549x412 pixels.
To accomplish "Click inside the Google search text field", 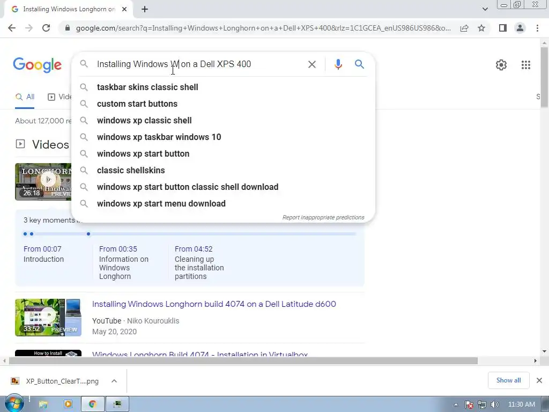I will tap(198, 64).
